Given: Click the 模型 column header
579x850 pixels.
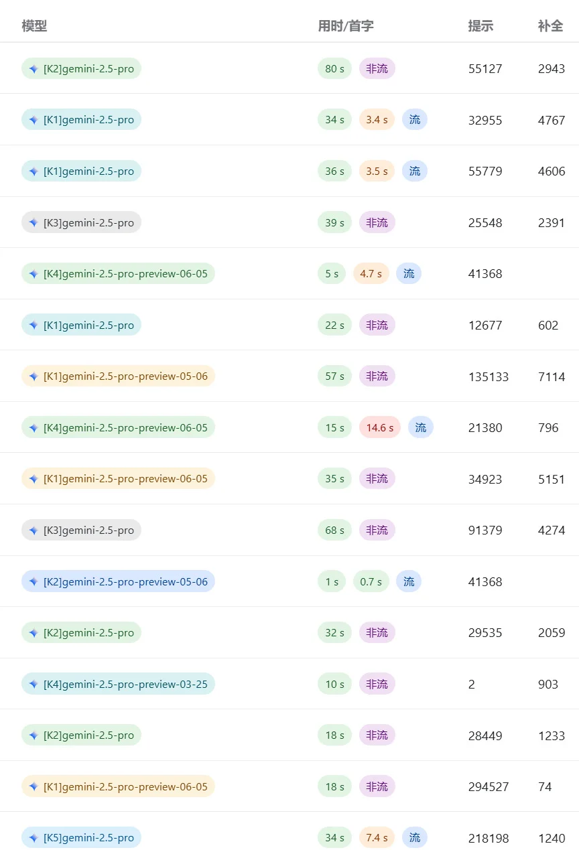Looking at the screenshot, I should point(34,26).
